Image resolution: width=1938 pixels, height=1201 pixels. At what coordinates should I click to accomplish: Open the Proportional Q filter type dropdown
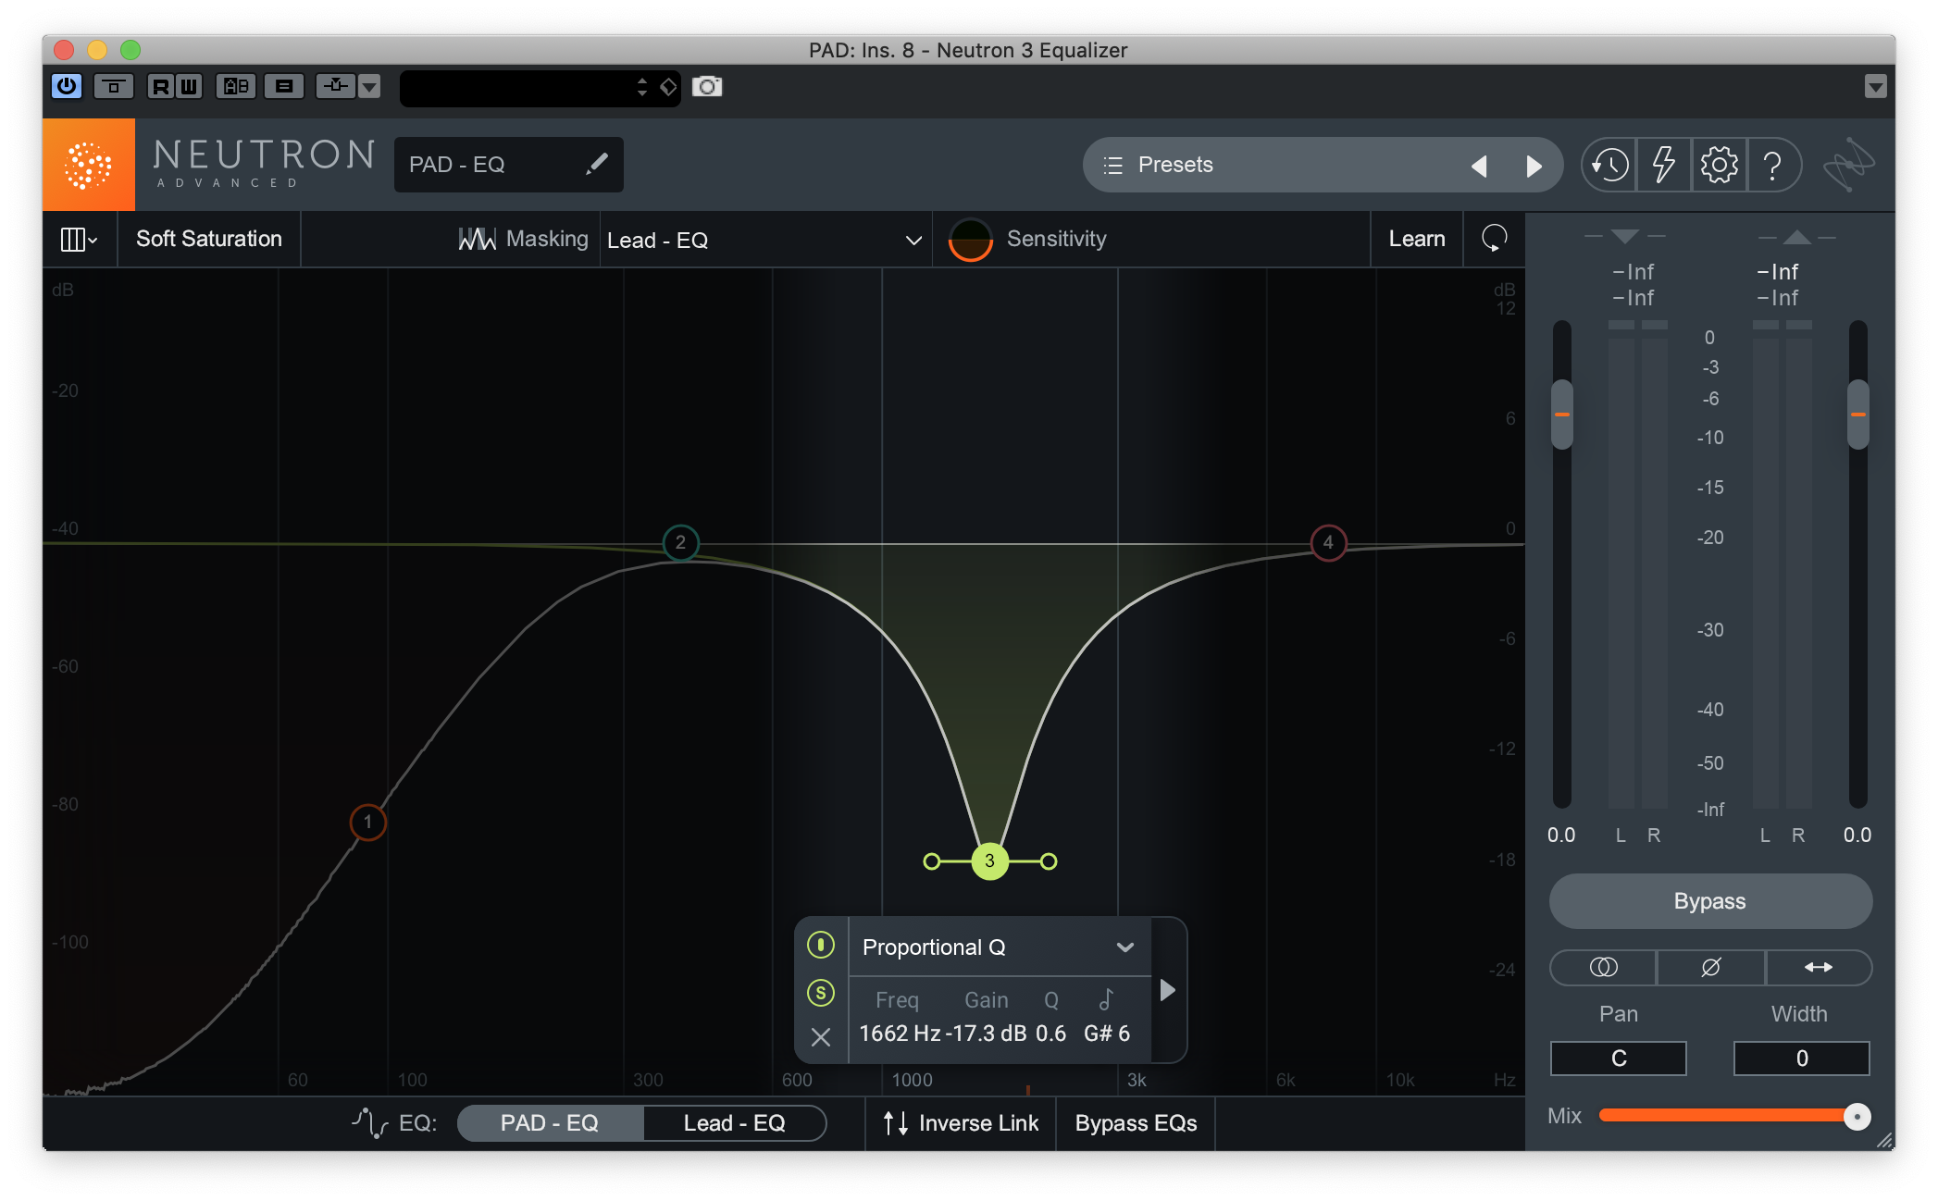click(999, 947)
